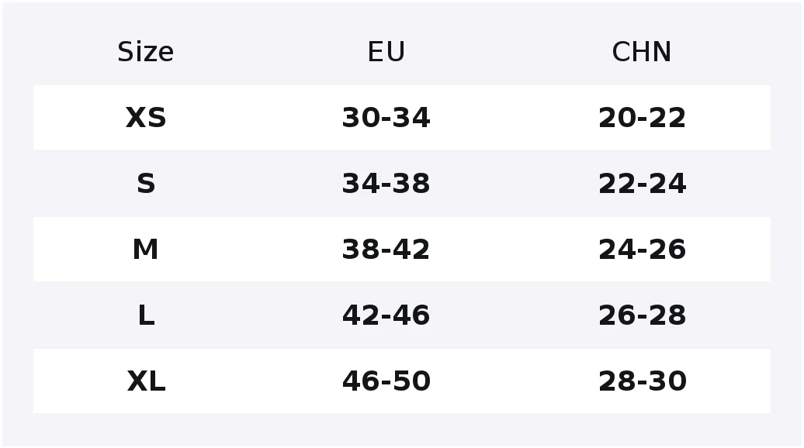Click CHN value 22-24
804x448 pixels.
(642, 183)
